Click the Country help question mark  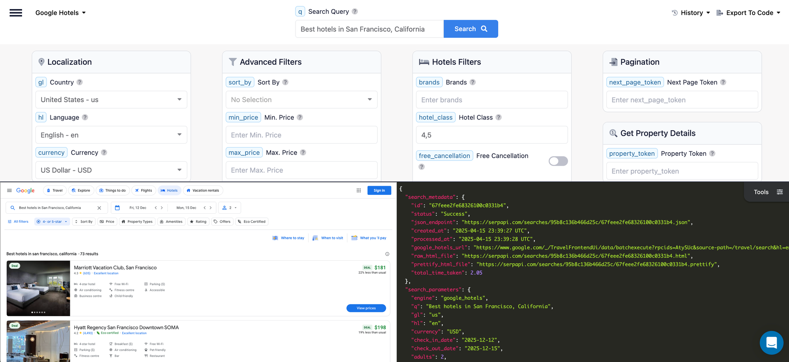point(80,82)
